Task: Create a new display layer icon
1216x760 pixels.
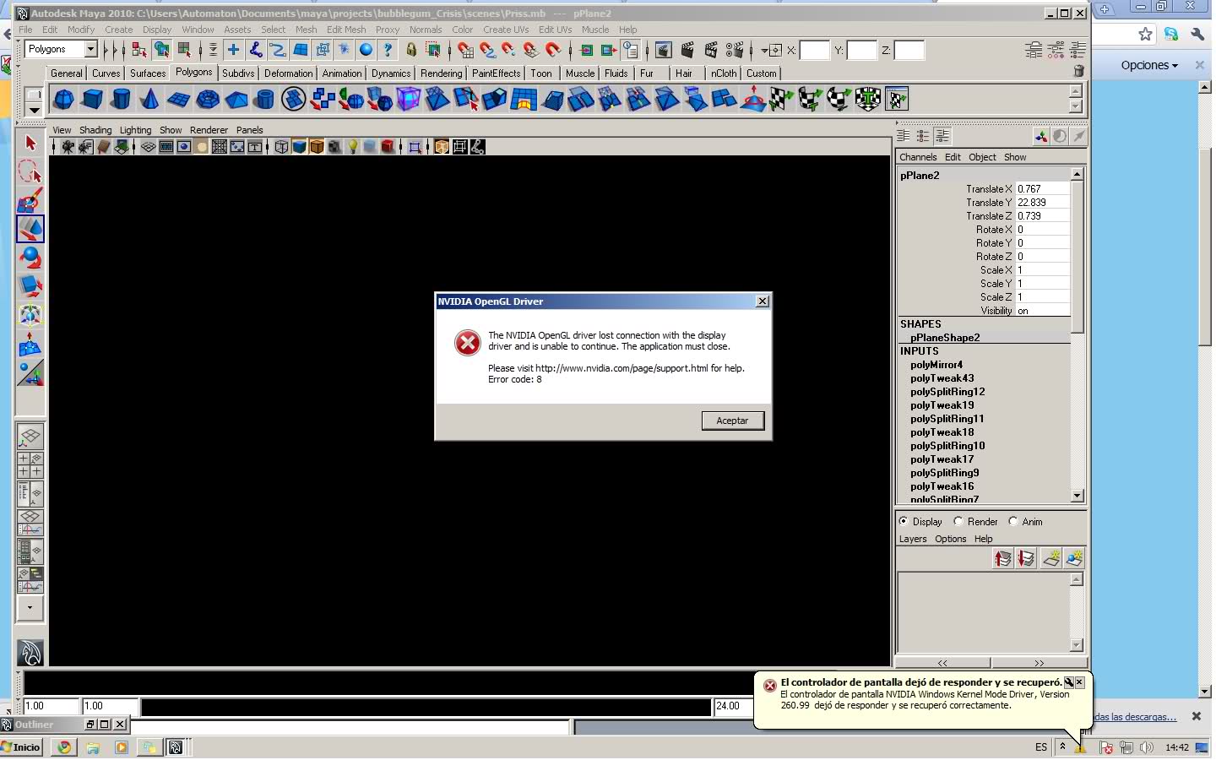Action: coord(1051,559)
